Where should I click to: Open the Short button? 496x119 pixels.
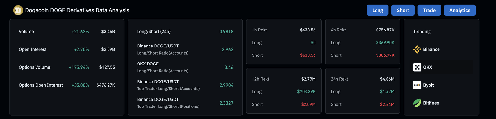point(403,10)
